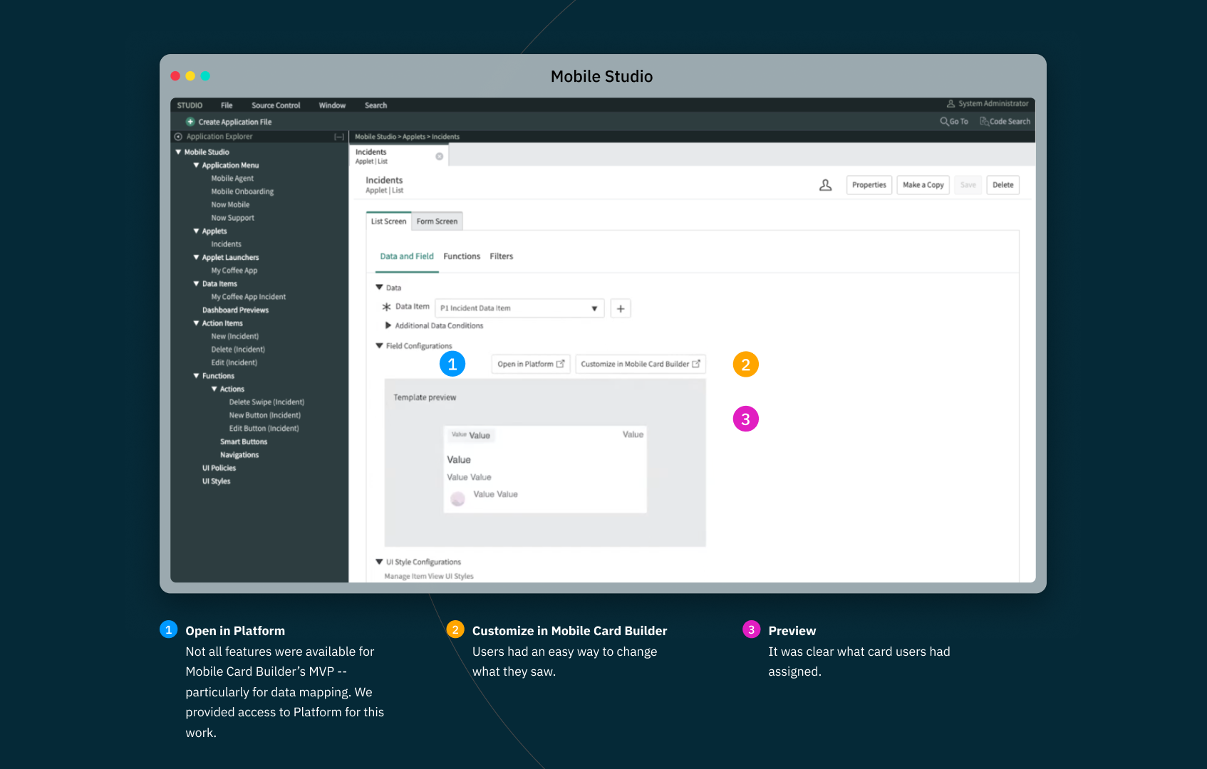The image size is (1207, 769).
Task: Collapse the Applets tree node
Action: tap(196, 231)
